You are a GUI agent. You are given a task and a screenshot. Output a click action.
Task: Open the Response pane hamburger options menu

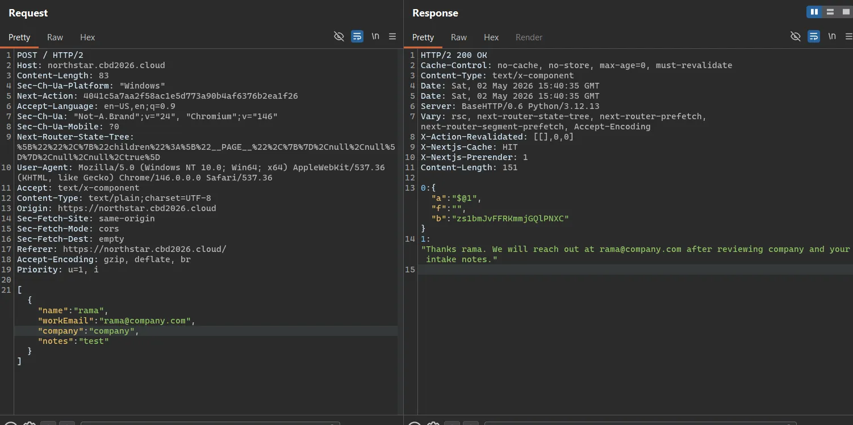tap(849, 36)
